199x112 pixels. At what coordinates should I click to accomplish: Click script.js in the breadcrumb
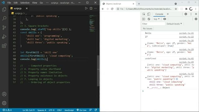point(19,13)
